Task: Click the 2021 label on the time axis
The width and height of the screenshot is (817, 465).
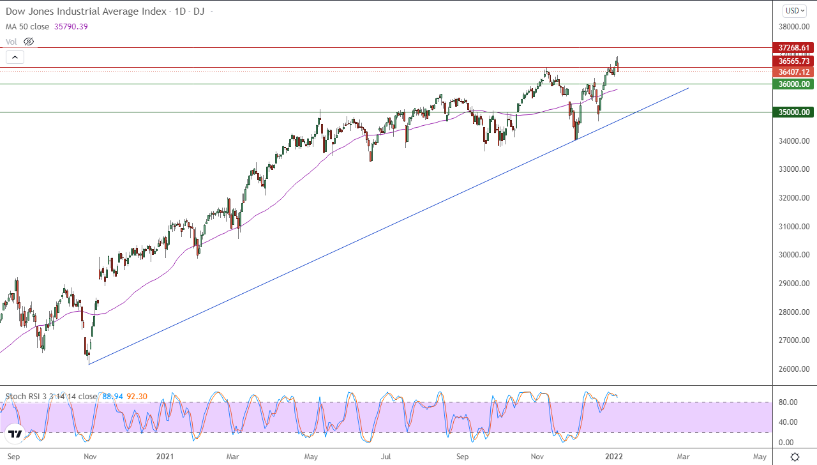Action: (165, 457)
